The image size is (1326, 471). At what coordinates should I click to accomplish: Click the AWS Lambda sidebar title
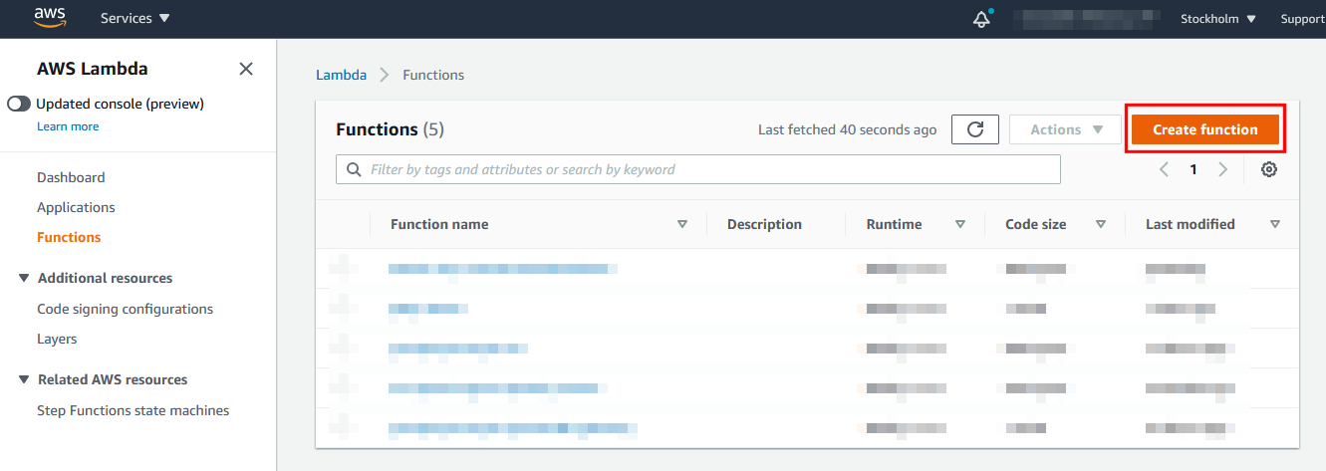(x=93, y=69)
